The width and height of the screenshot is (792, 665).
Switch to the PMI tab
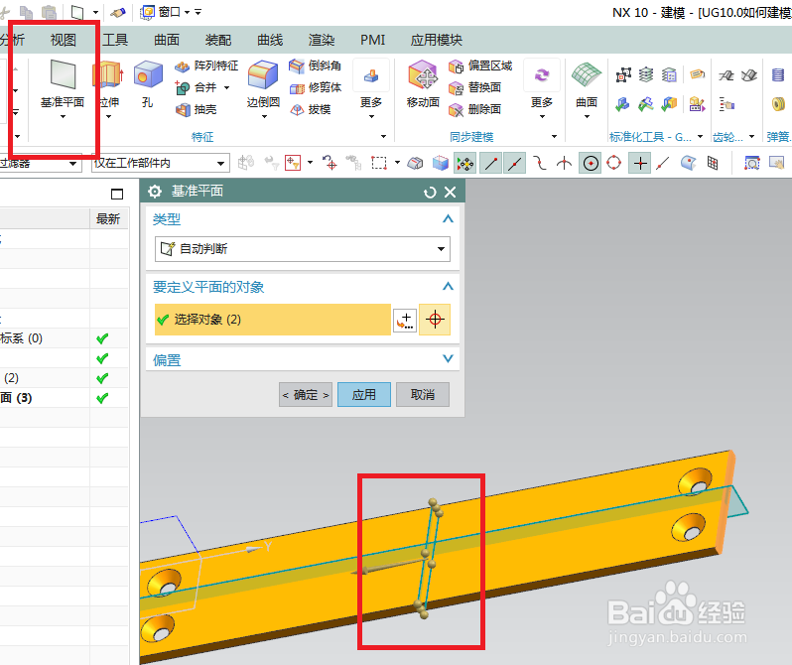pyautogui.click(x=373, y=40)
